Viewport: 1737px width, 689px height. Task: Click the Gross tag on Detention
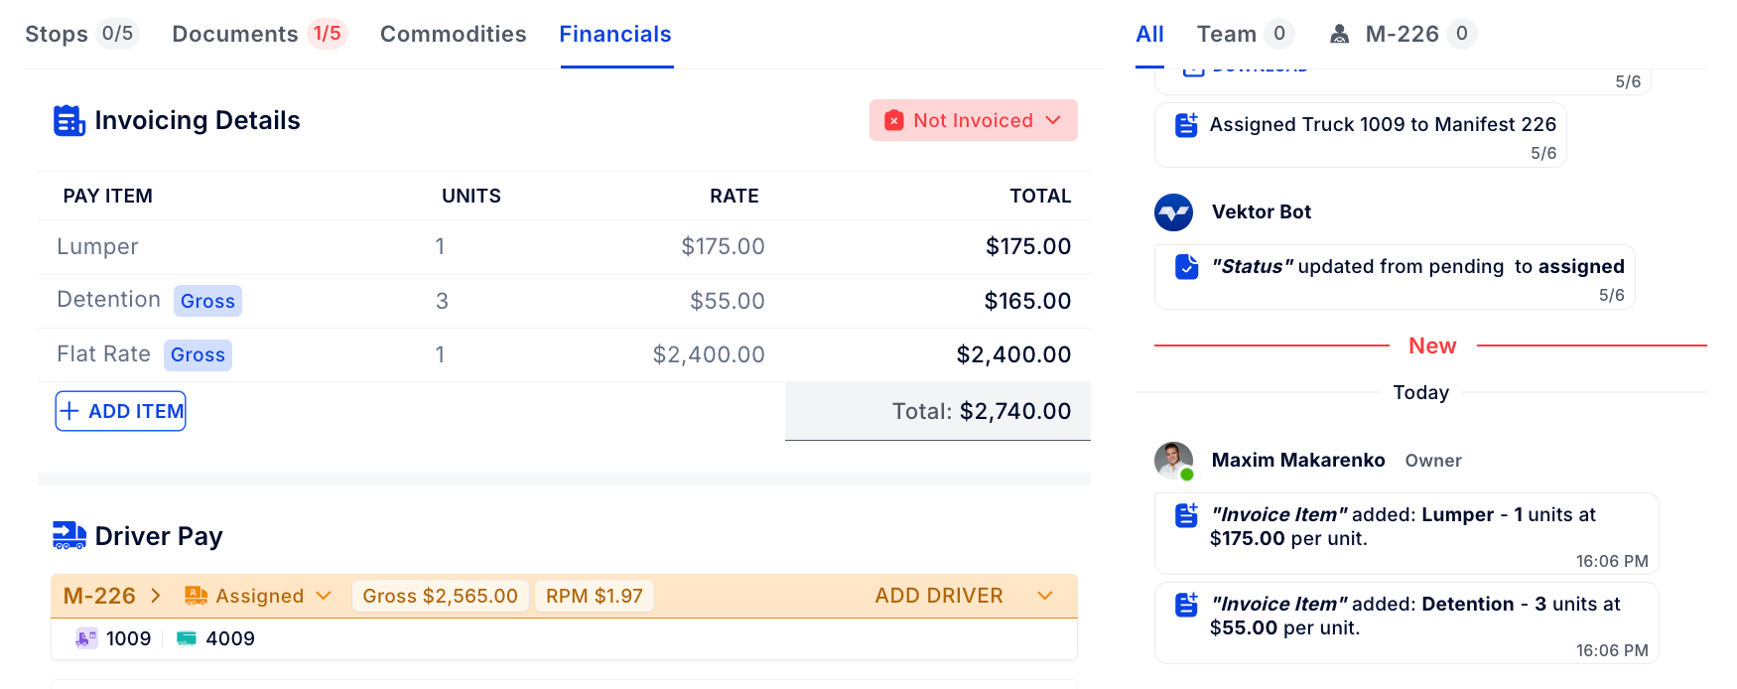point(207,301)
